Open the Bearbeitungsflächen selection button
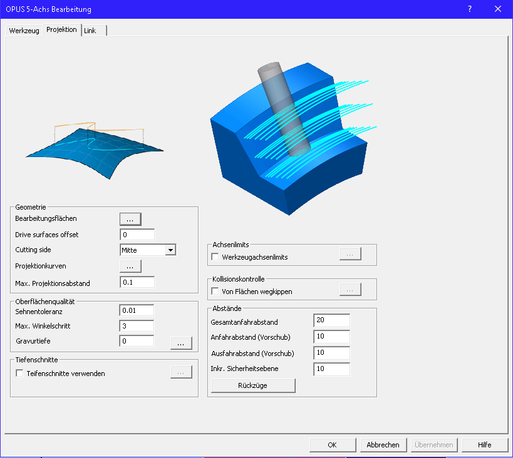 tap(130, 220)
